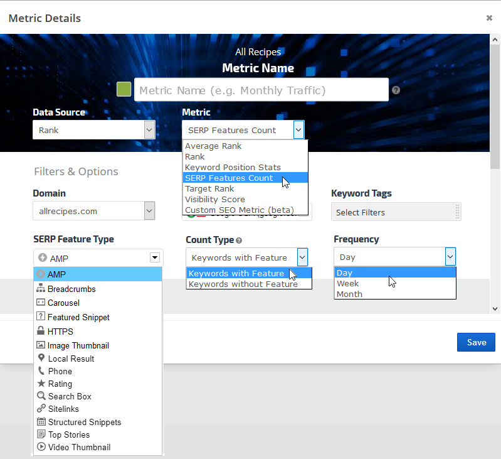Click the green metric color swatch
Screen dimensions: 501x459
click(124, 90)
